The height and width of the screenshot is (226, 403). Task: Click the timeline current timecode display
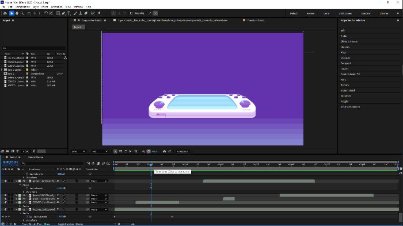[10, 162]
